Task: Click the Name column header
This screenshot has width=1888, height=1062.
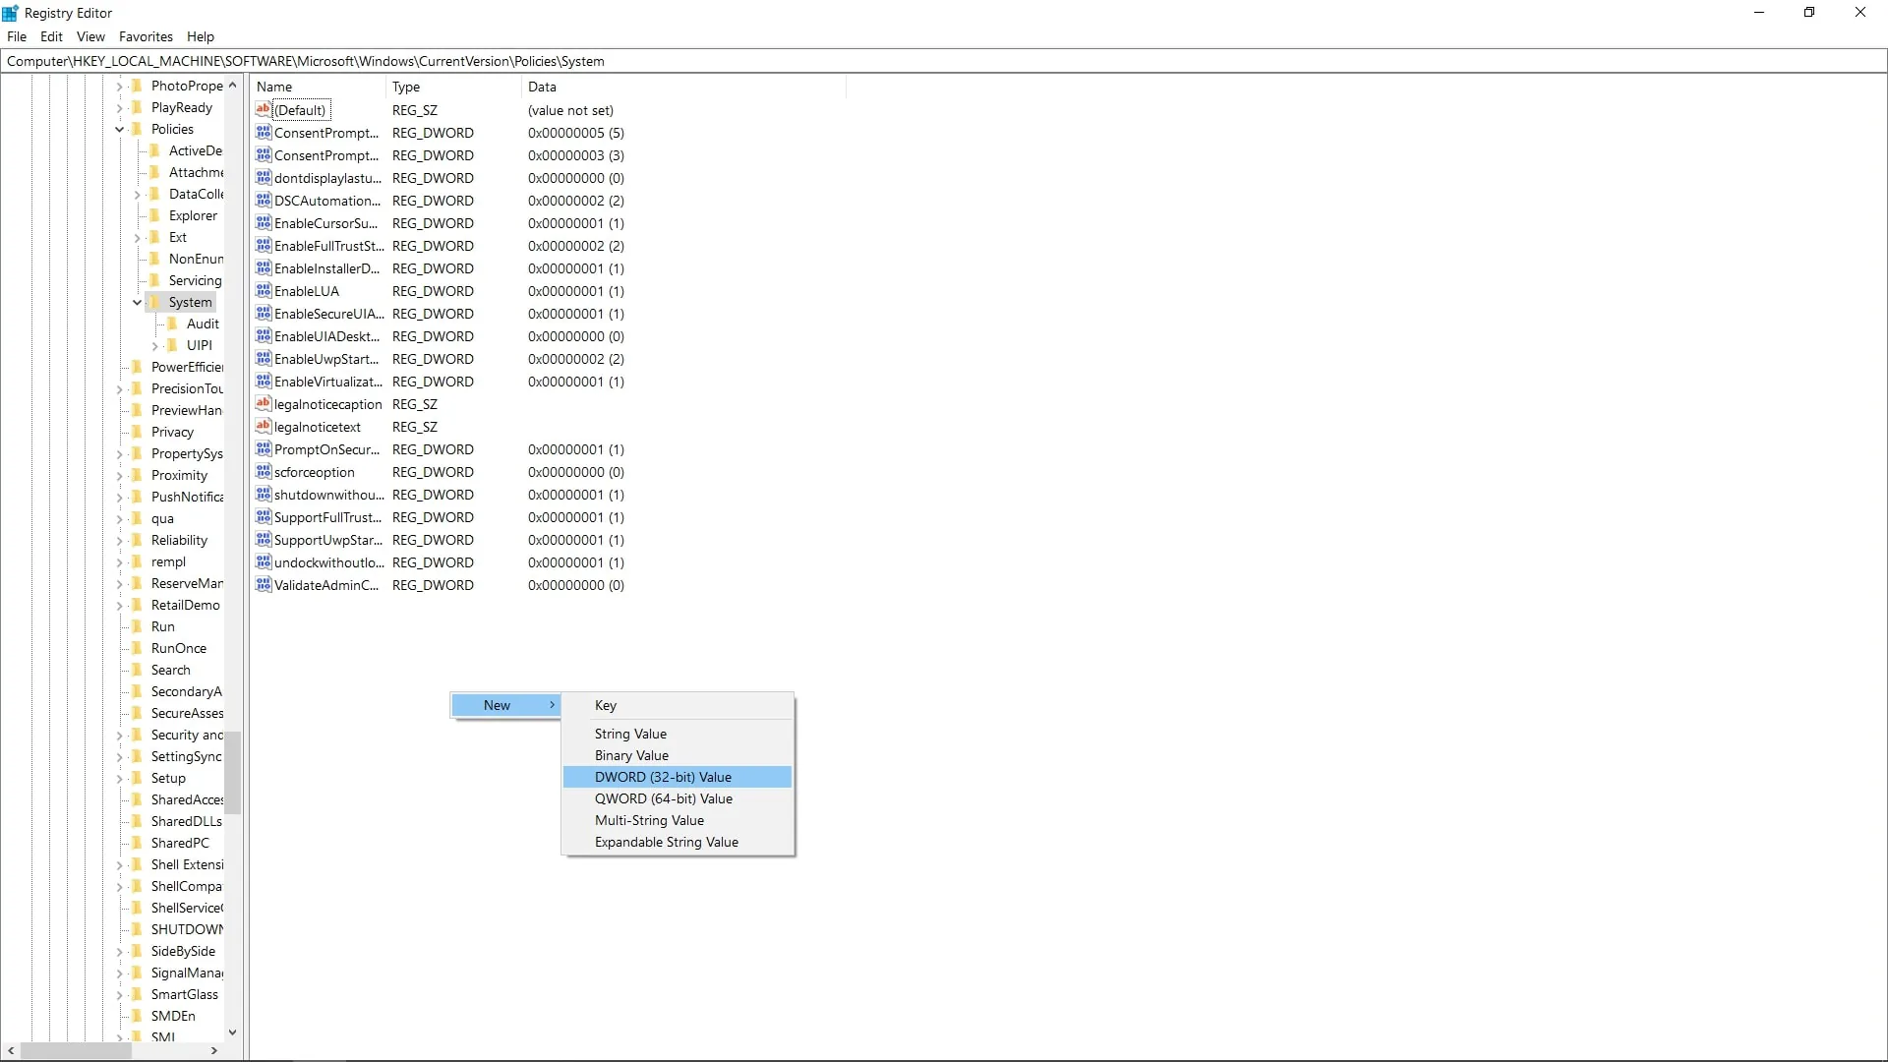Action: coord(318,87)
